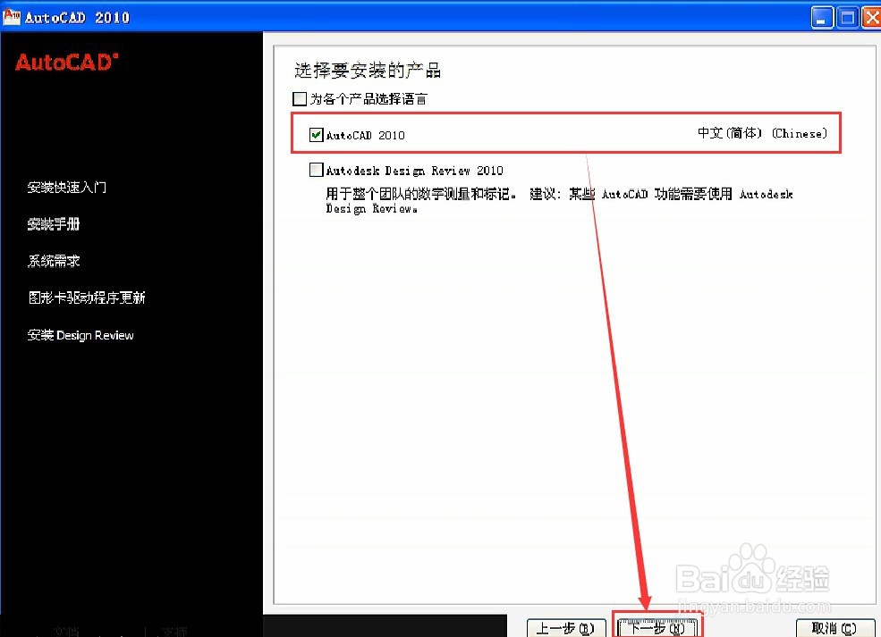
Task: Maximize the AutoCAD 2010 installer window
Action: [847, 18]
